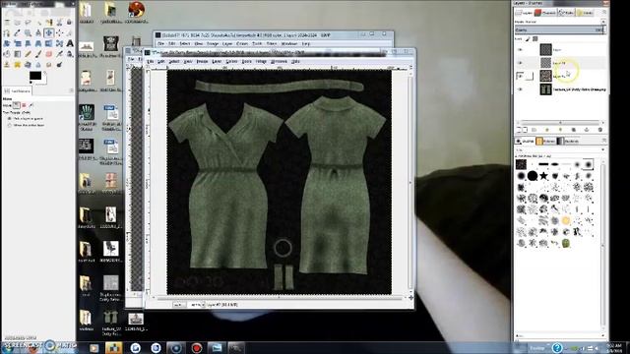Click the black foreground color swatch
Viewport: 630px width, 354px height.
[x=35, y=76]
